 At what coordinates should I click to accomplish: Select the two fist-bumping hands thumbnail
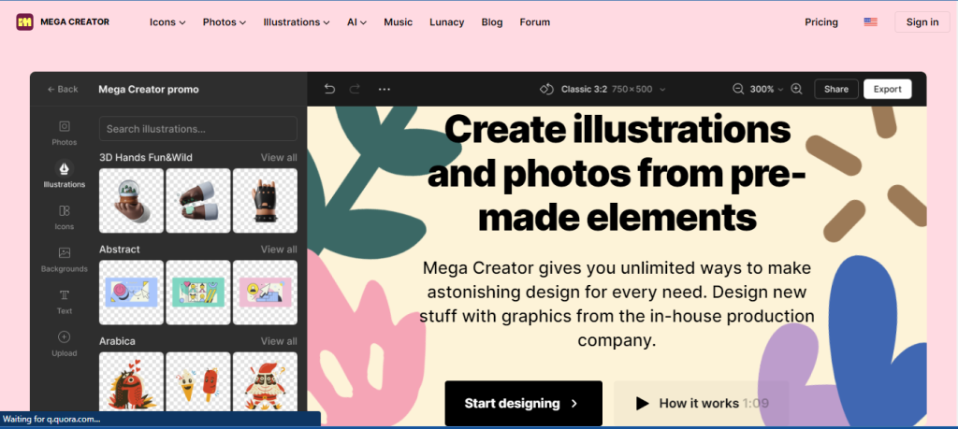(x=198, y=201)
